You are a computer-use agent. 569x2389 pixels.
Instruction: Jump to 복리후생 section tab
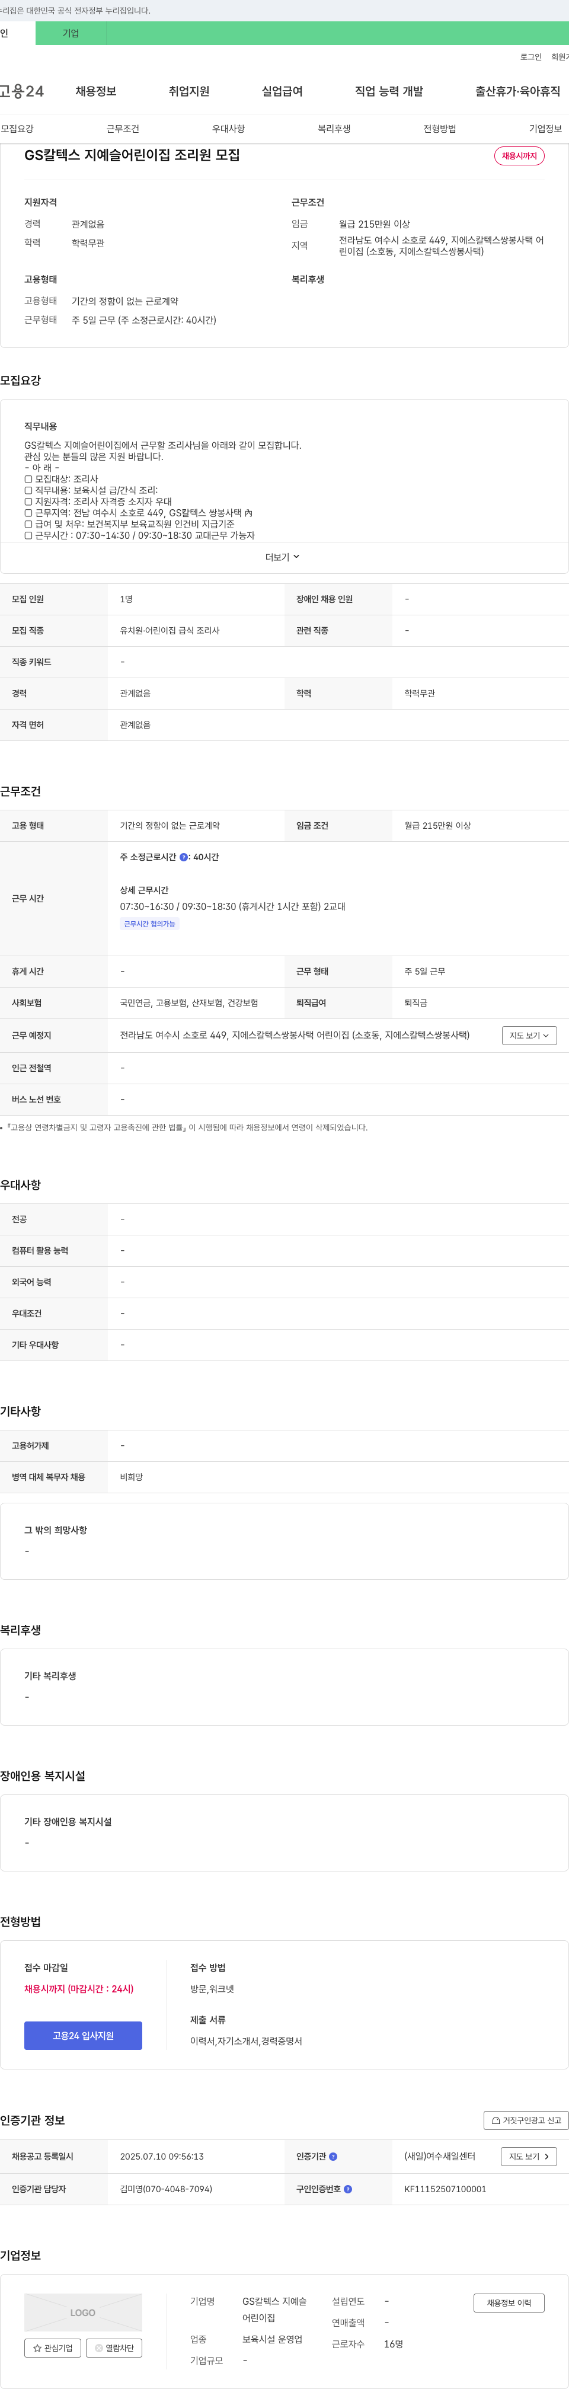click(x=334, y=129)
